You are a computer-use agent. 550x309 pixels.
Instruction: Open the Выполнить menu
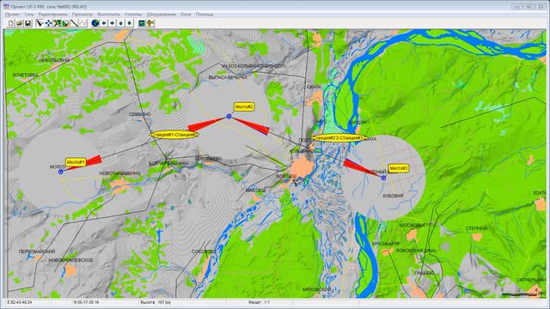coord(109,15)
